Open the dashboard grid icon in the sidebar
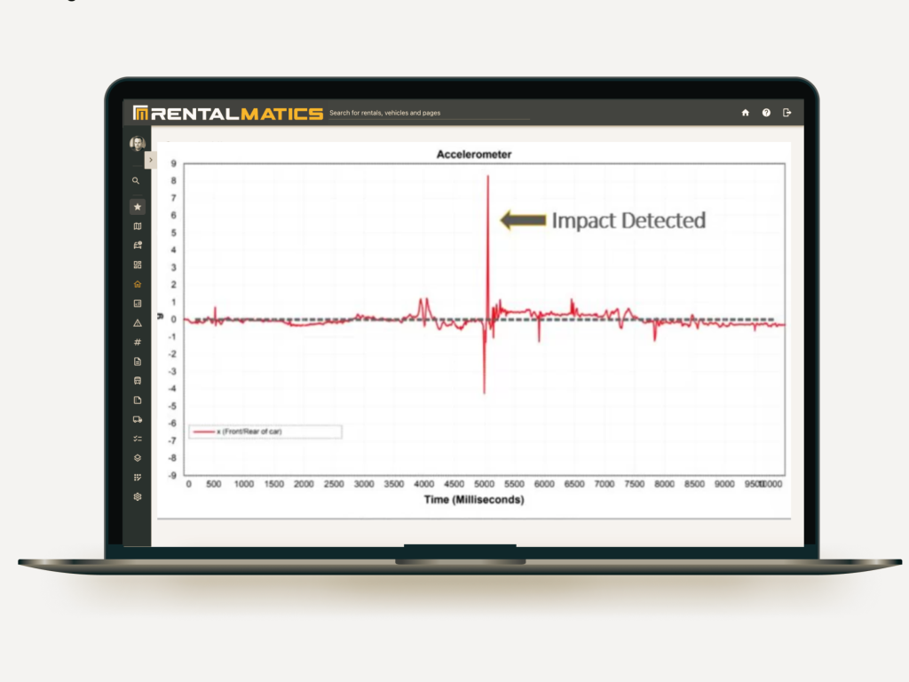 tap(136, 265)
